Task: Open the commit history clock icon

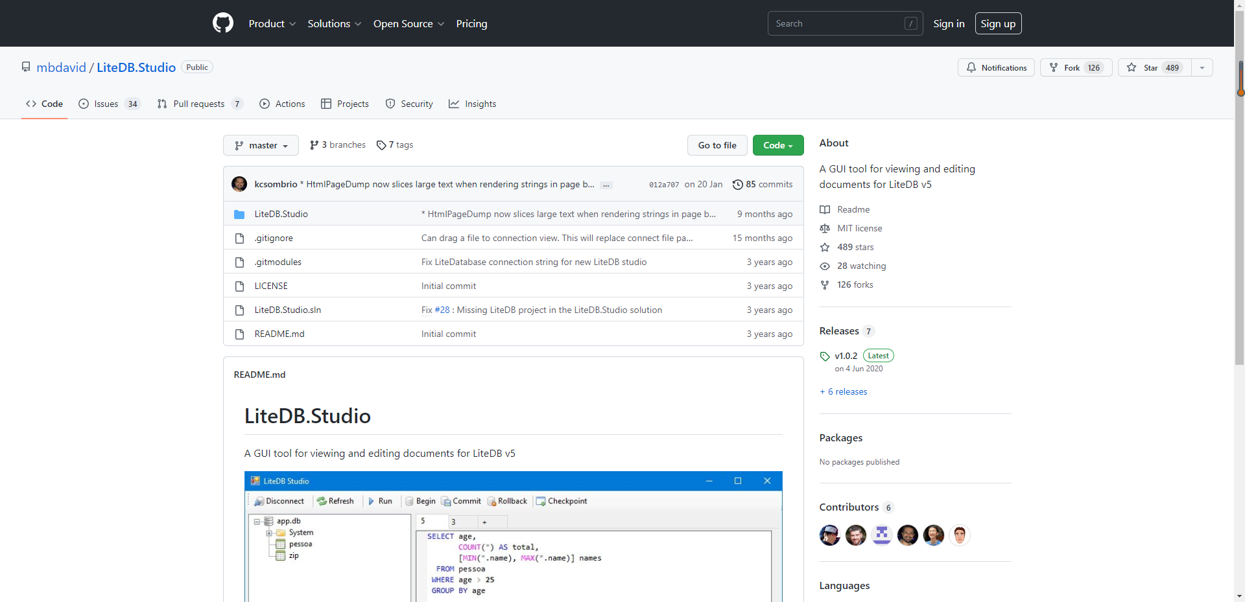Action: click(738, 185)
